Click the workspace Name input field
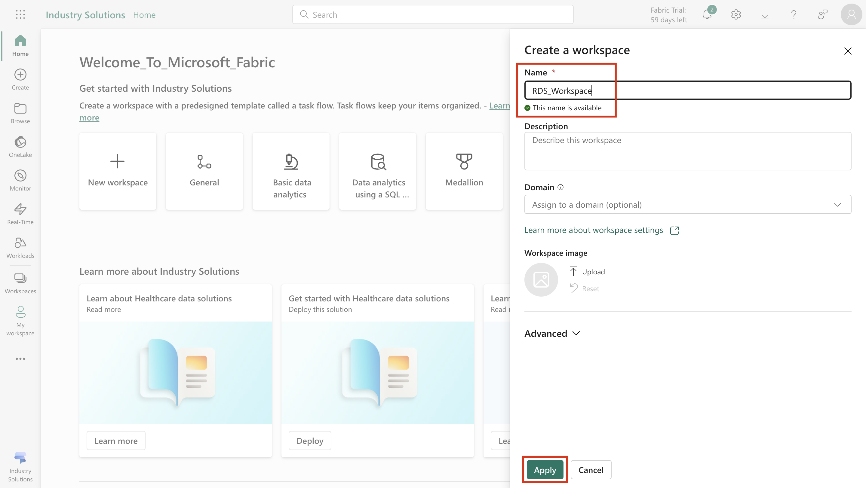The image size is (866, 488). 687,90
